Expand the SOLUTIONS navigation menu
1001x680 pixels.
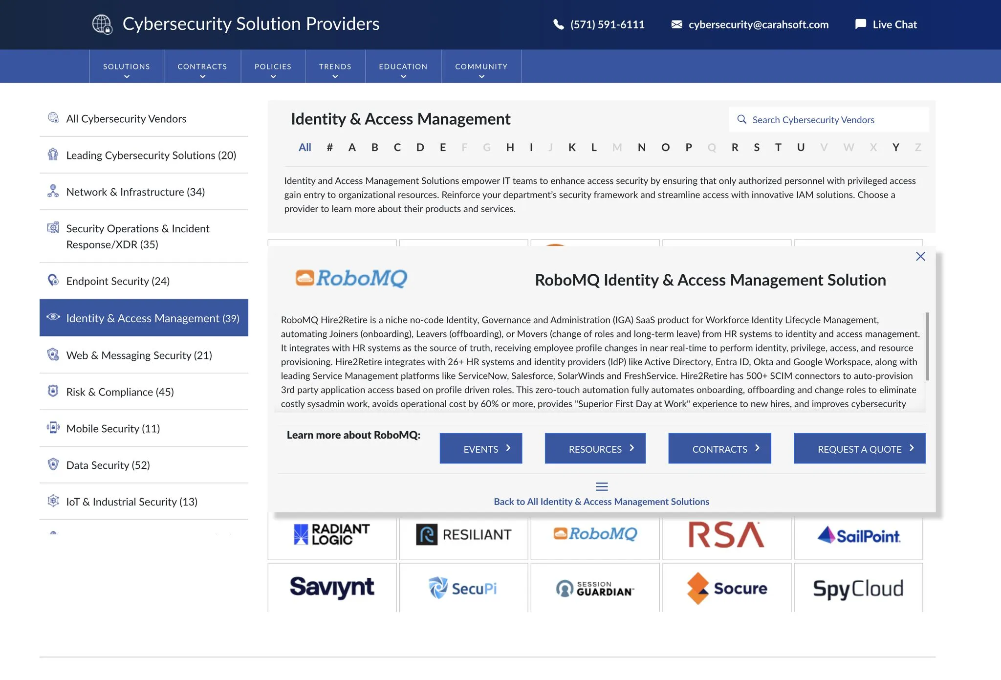tap(126, 66)
